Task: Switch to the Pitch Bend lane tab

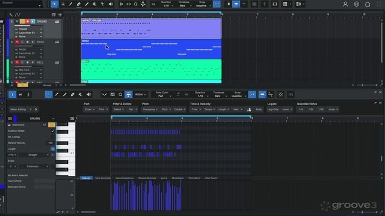Action: coord(194,178)
